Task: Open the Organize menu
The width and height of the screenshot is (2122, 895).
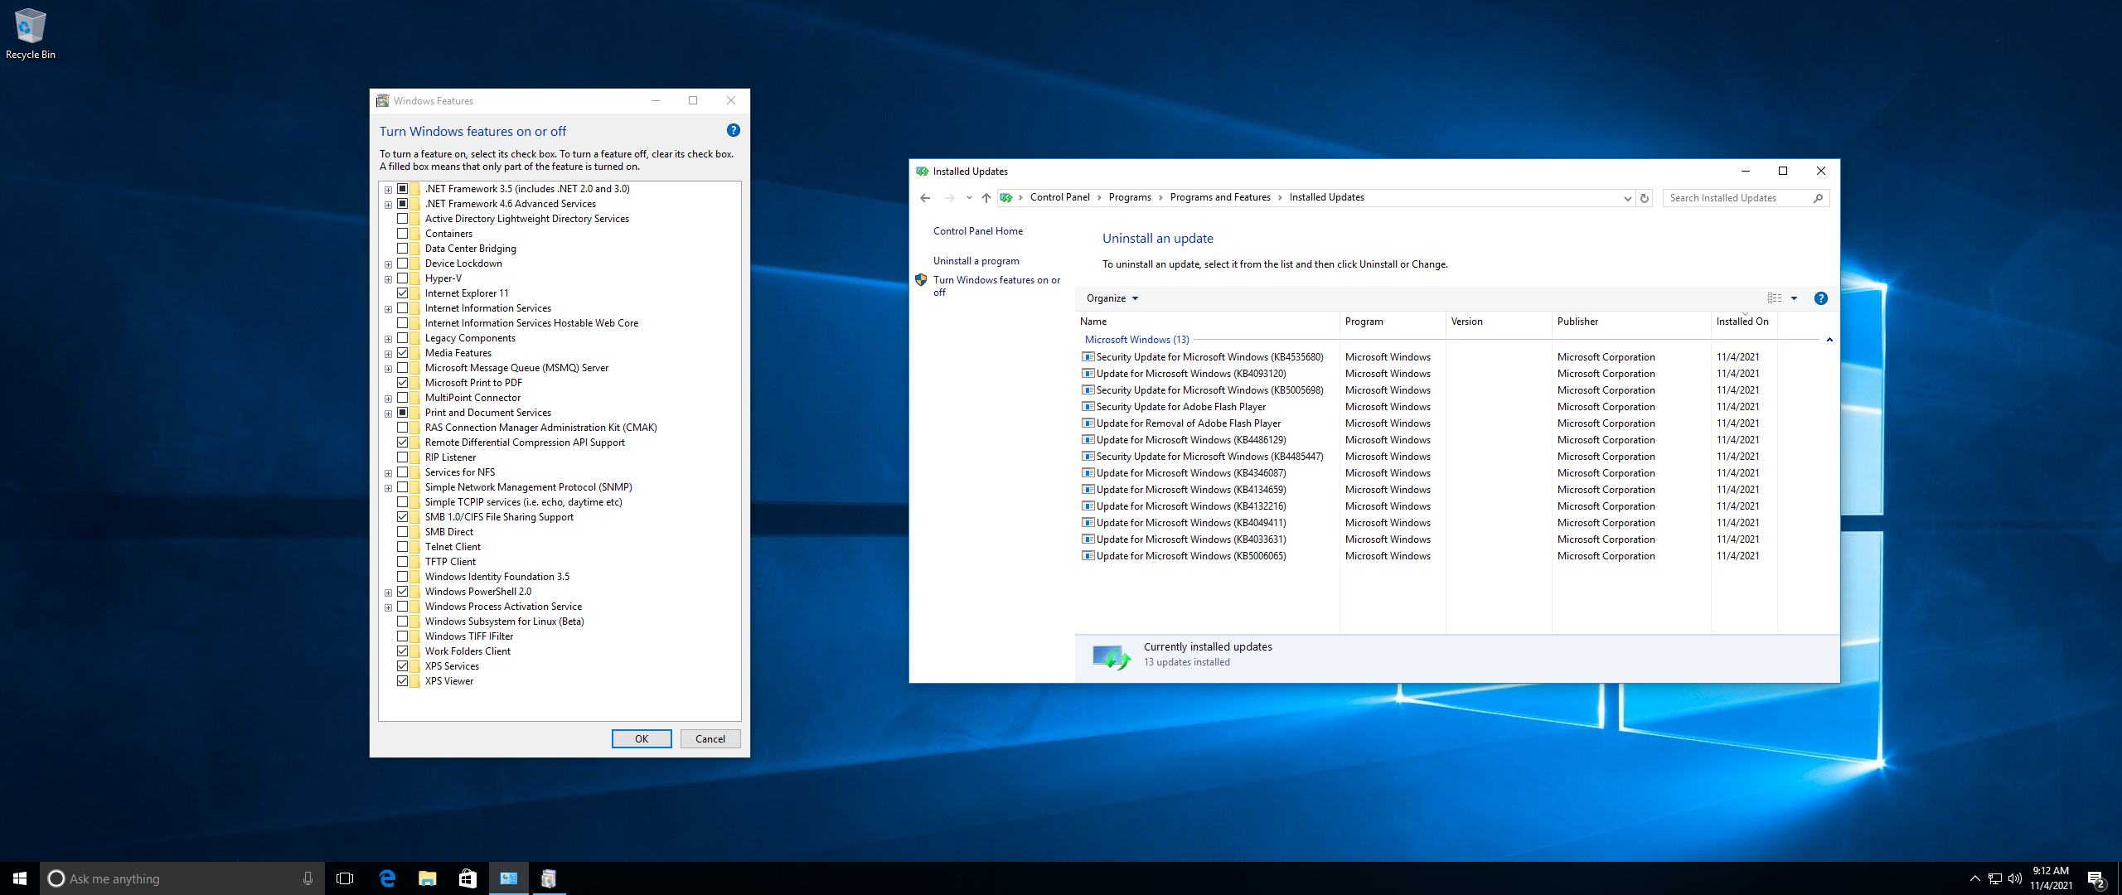Action: click(1112, 298)
